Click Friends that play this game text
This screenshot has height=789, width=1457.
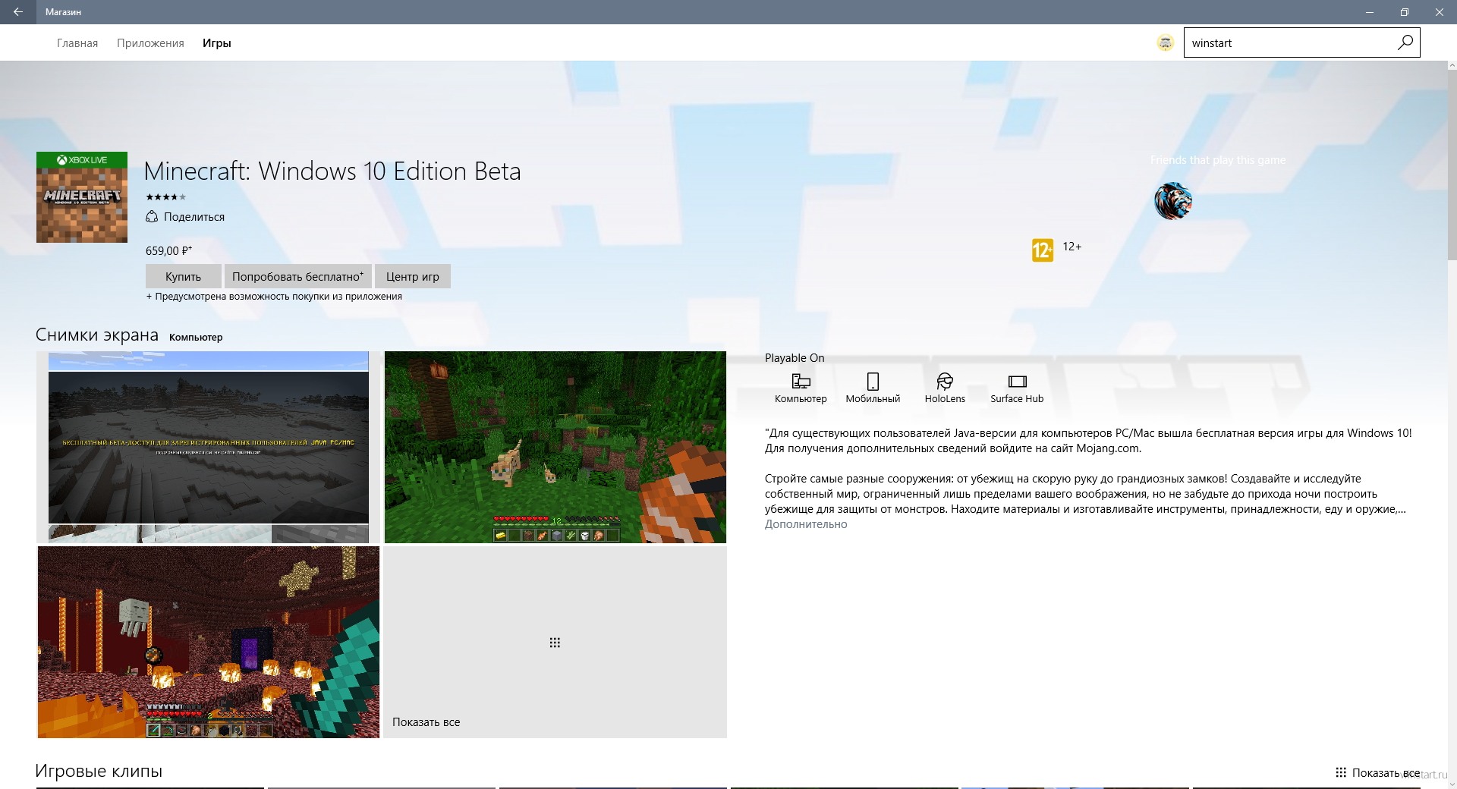[x=1218, y=160]
